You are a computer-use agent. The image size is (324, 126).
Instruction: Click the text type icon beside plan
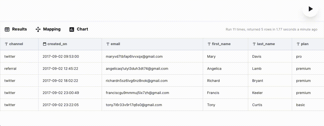tap(298, 44)
